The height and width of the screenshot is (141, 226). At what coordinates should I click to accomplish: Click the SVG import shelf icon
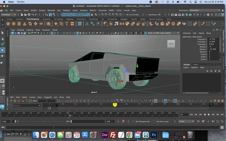point(72,24)
